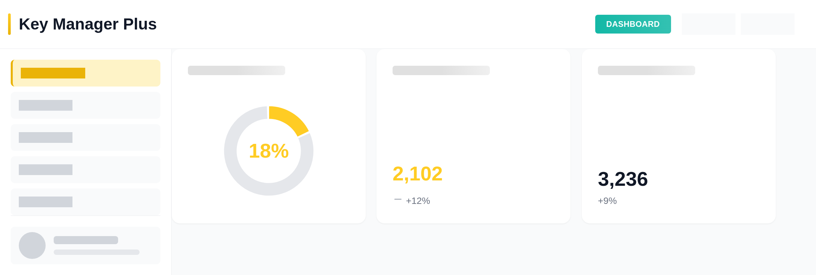
Task: Click the yellow segment of the donut chart
Action: [289, 119]
